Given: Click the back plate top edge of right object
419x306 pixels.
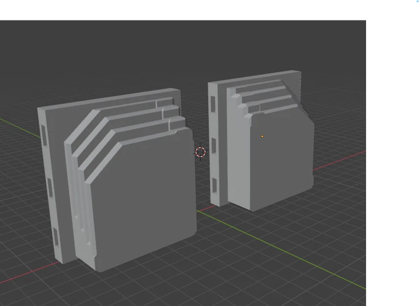Looking at the screenshot, I should [x=254, y=77].
